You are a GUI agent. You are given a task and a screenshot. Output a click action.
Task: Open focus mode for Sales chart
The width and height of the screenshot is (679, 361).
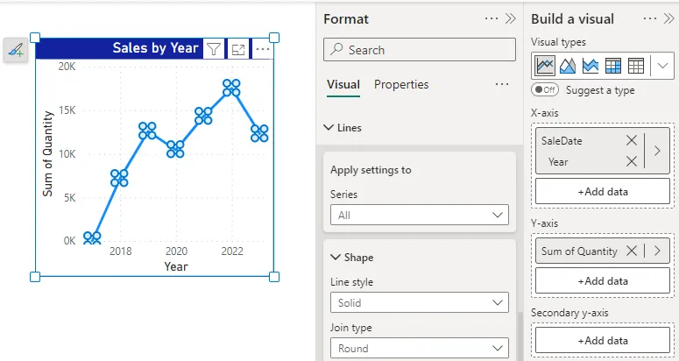click(238, 49)
